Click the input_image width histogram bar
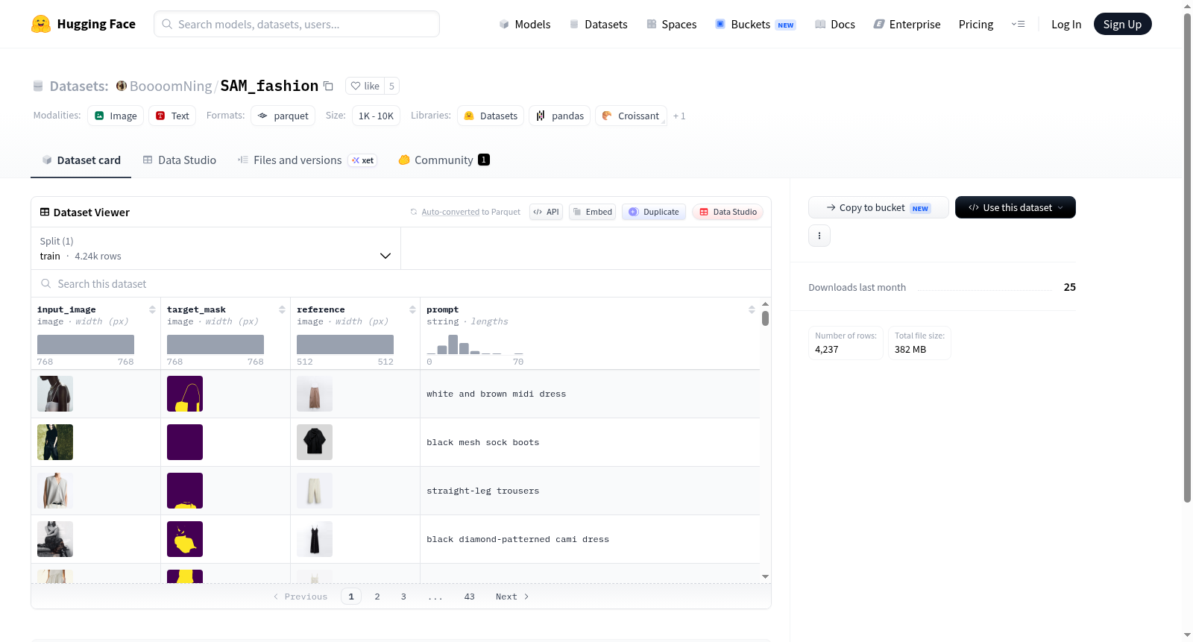 click(86, 344)
